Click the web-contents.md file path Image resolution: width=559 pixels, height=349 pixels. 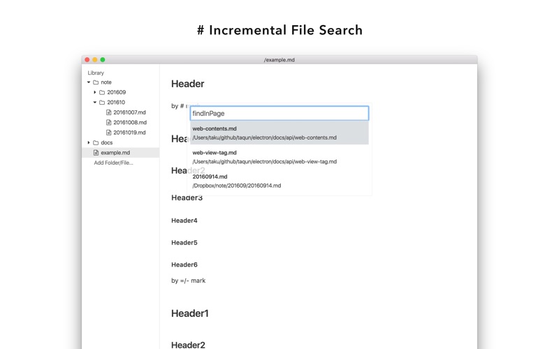click(265, 138)
